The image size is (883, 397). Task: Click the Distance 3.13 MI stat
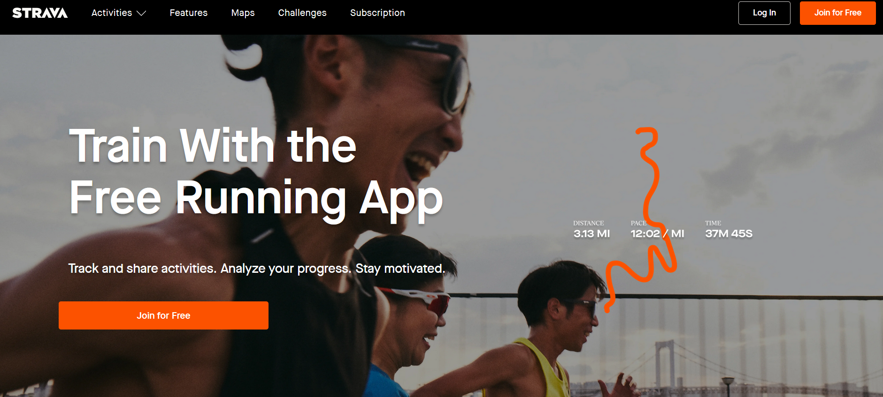591,229
